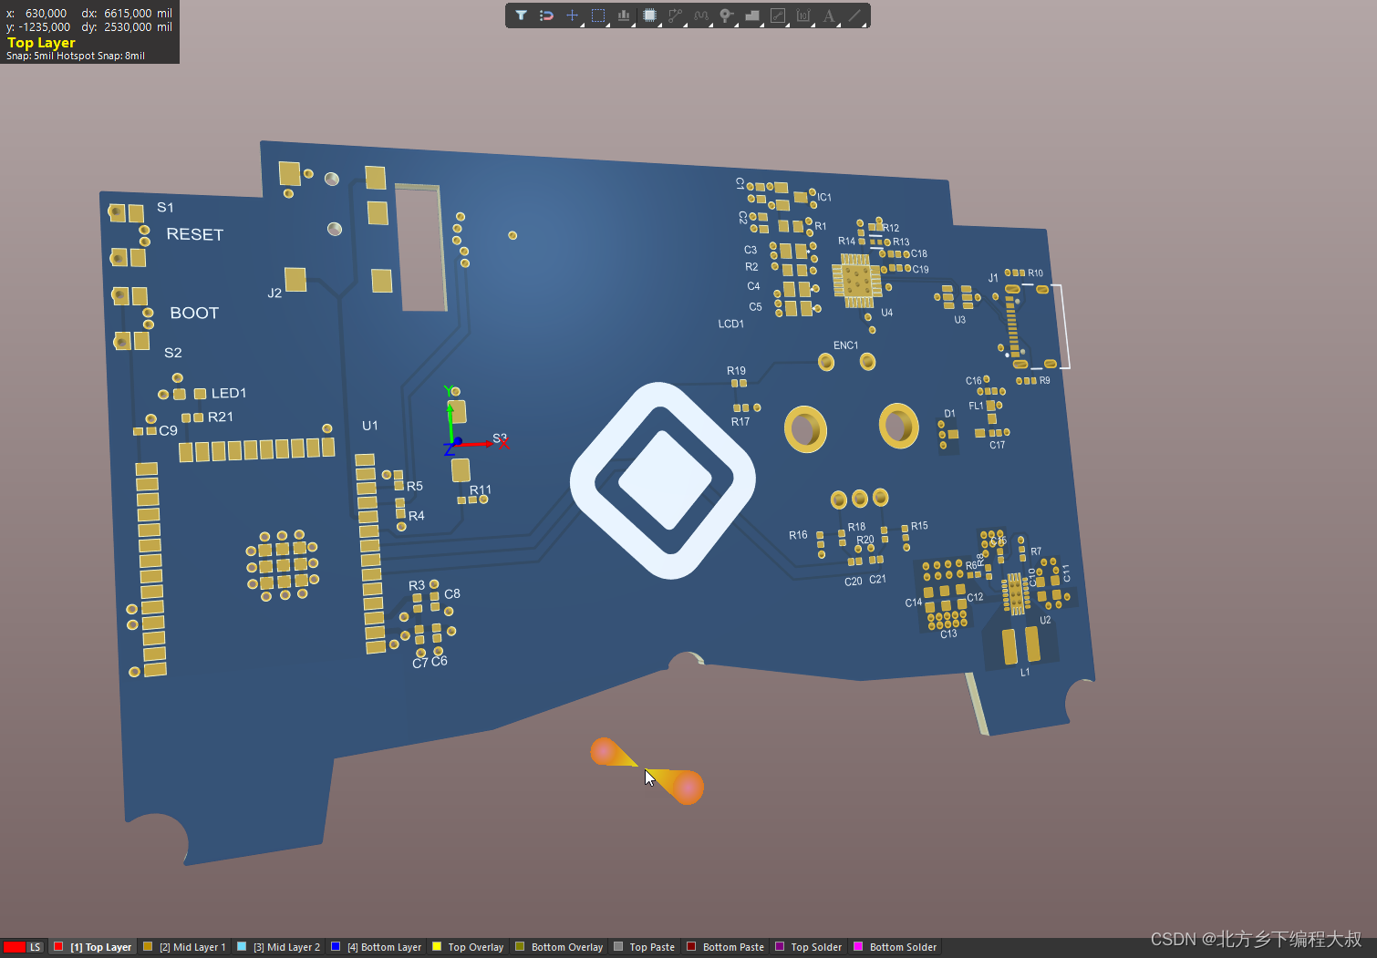Open the LS layer set button
Screen dimensions: 1377x958
pyautogui.click(x=35, y=947)
